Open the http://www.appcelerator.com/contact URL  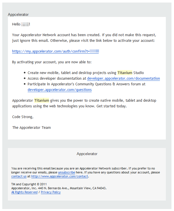point(60,176)
